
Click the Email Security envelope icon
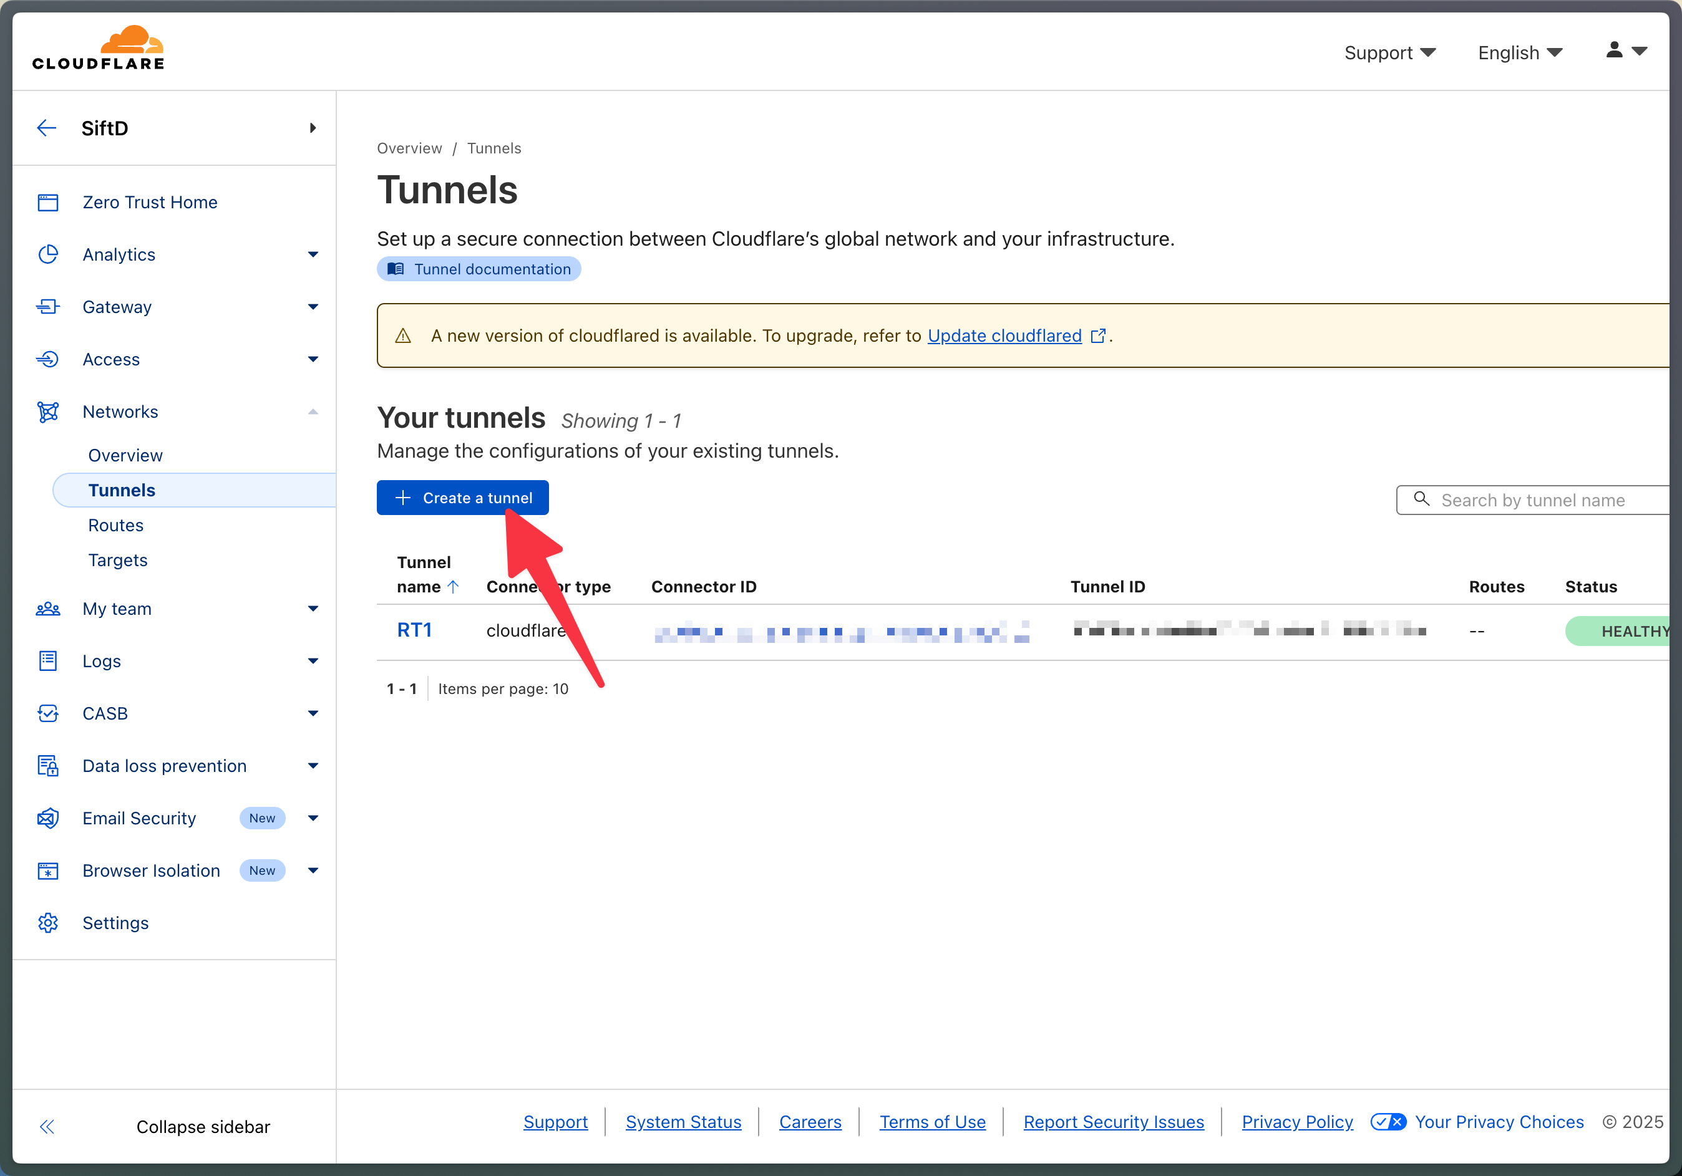tap(47, 818)
